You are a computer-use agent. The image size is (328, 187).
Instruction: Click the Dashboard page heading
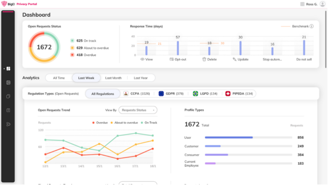(37, 15)
